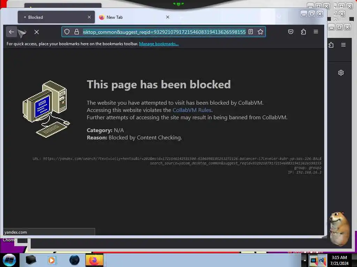The image size is (357, 267).
Task: Toggle reader view in address bar
Action: (251, 32)
